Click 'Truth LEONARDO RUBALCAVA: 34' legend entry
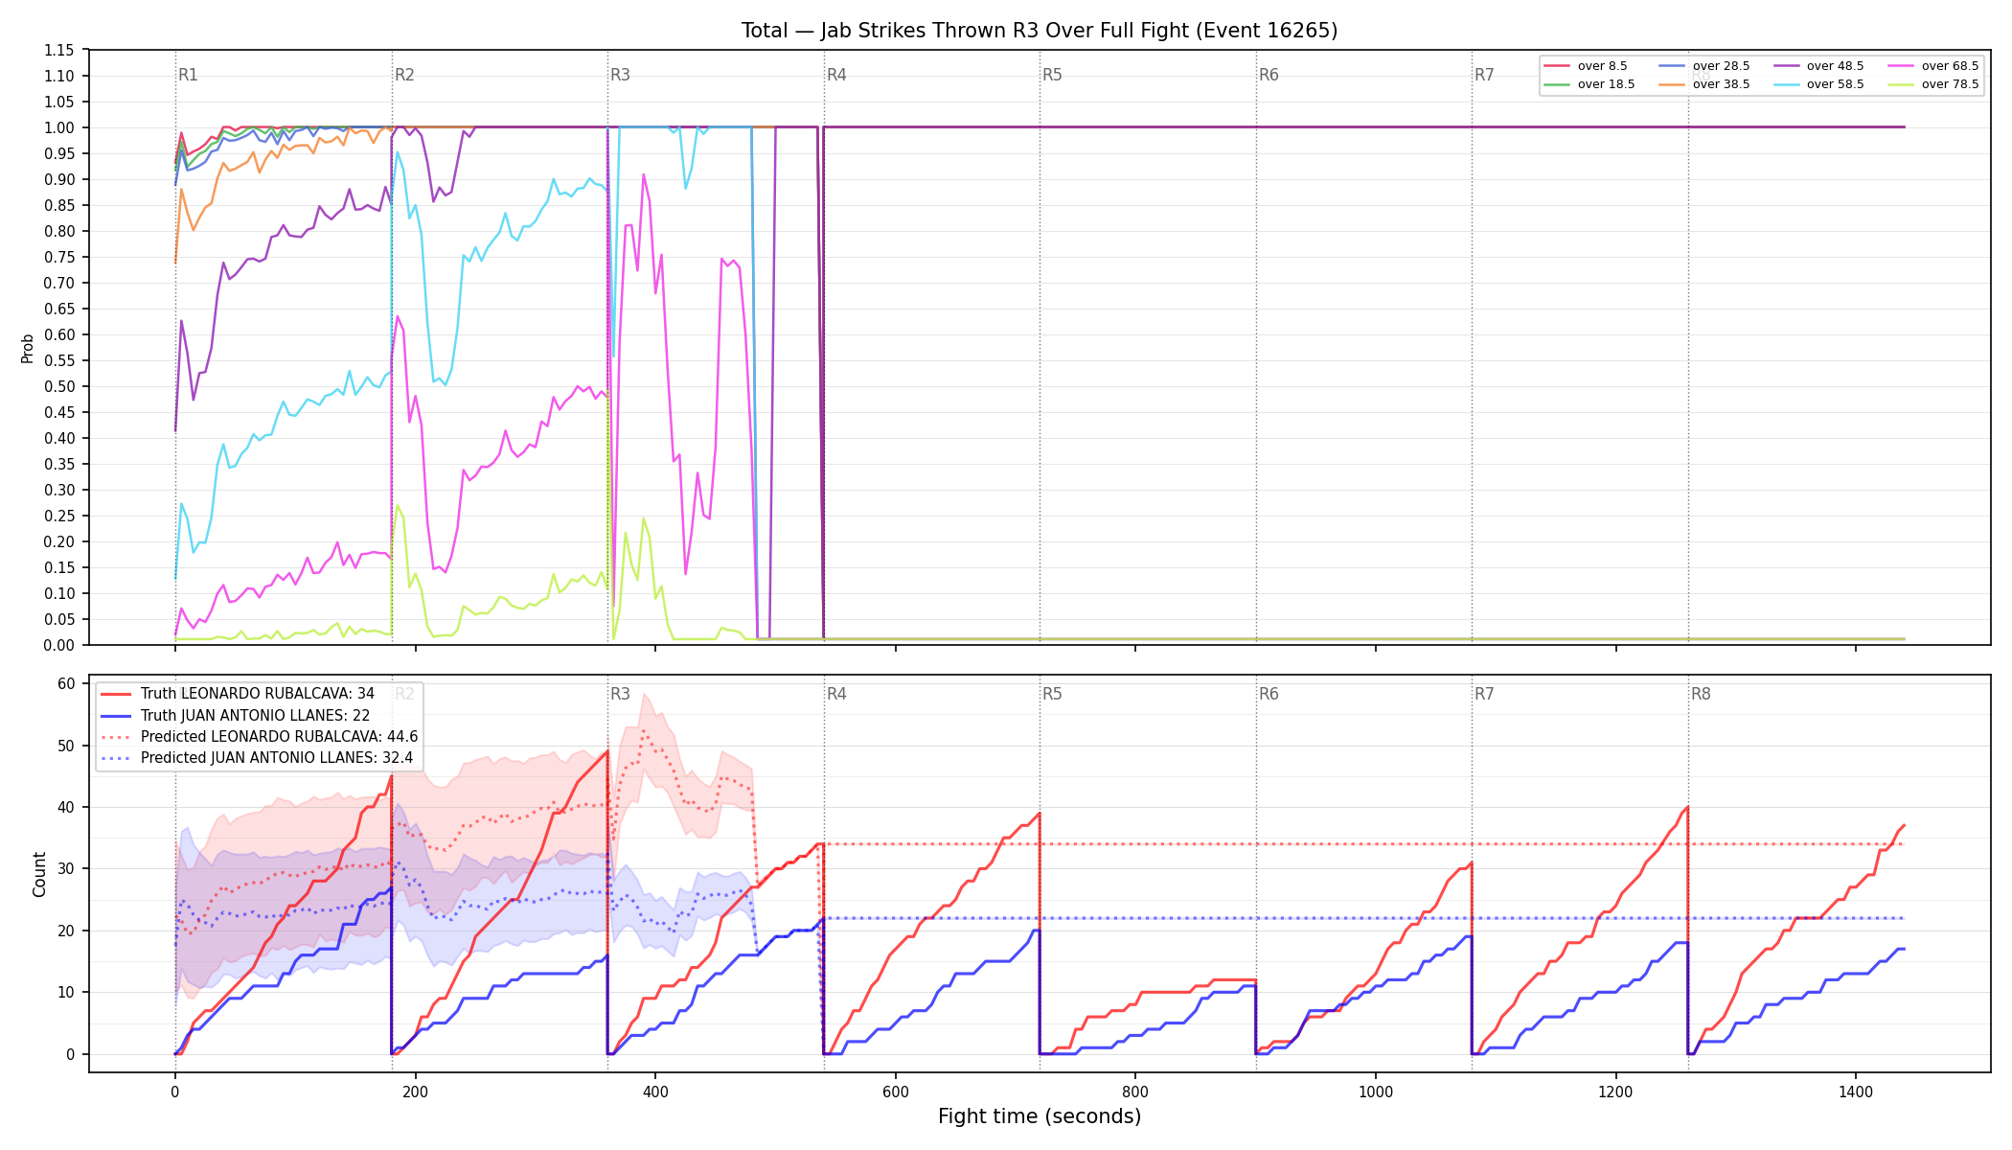Viewport: 2012px width, 1150px height. click(238, 694)
